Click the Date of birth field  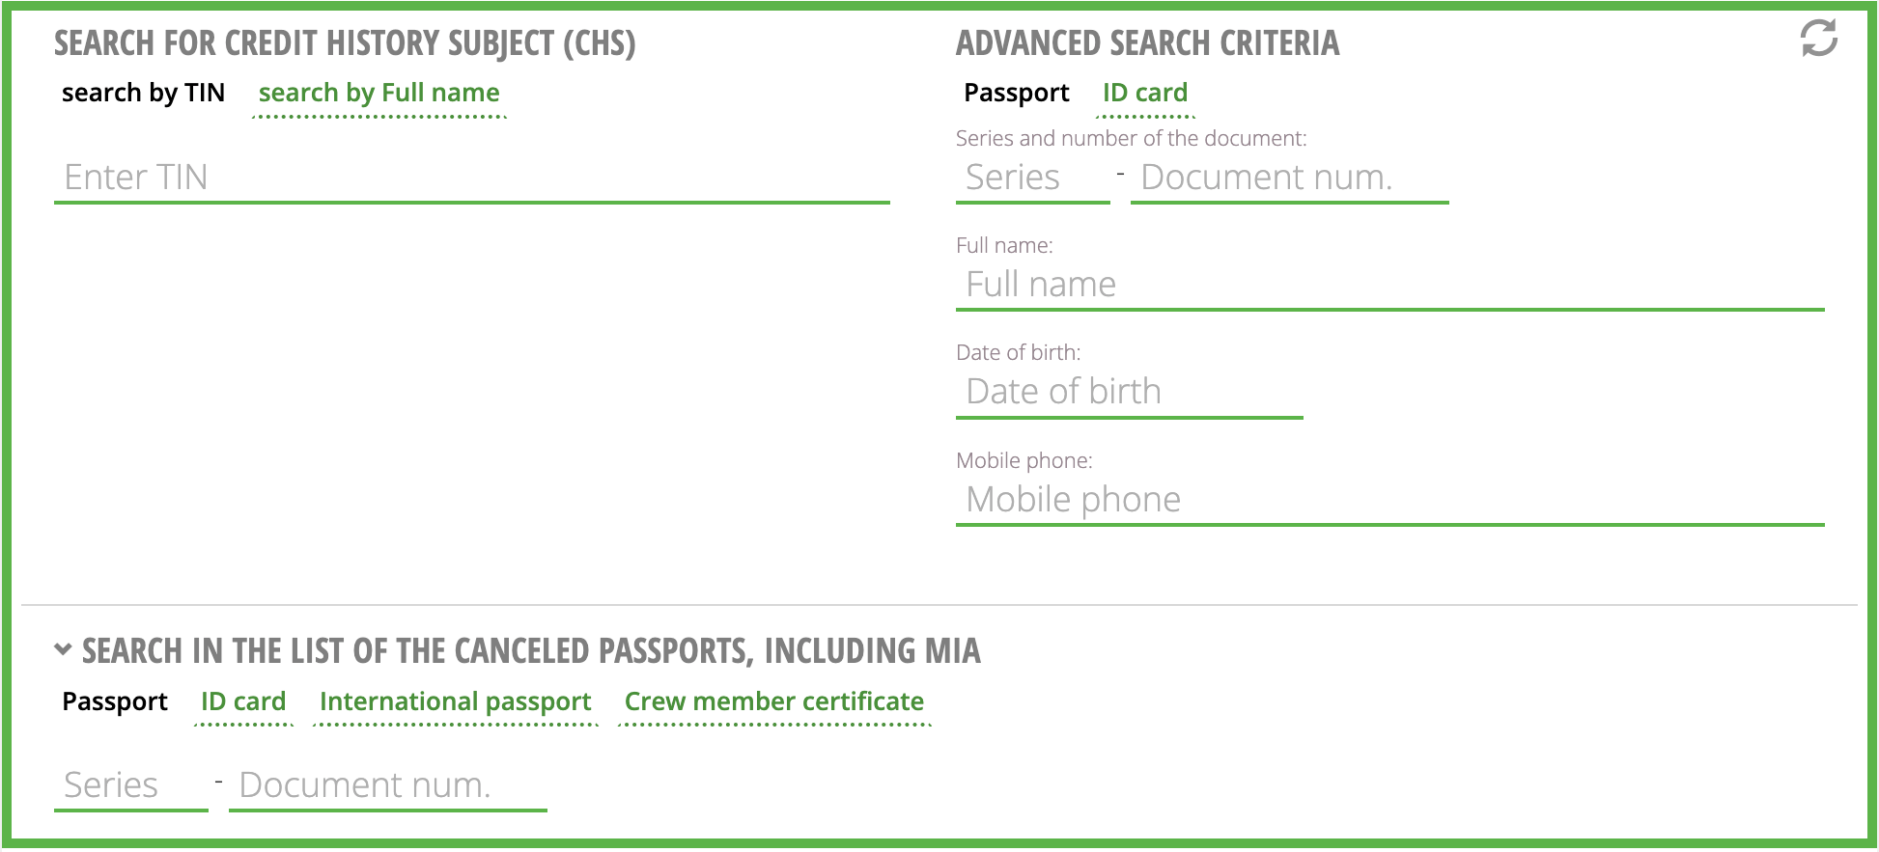click(x=1129, y=393)
